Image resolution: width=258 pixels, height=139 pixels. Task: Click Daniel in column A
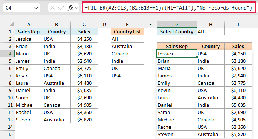29,90
